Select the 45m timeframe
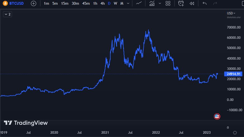The image size is (244, 137). (86, 3)
